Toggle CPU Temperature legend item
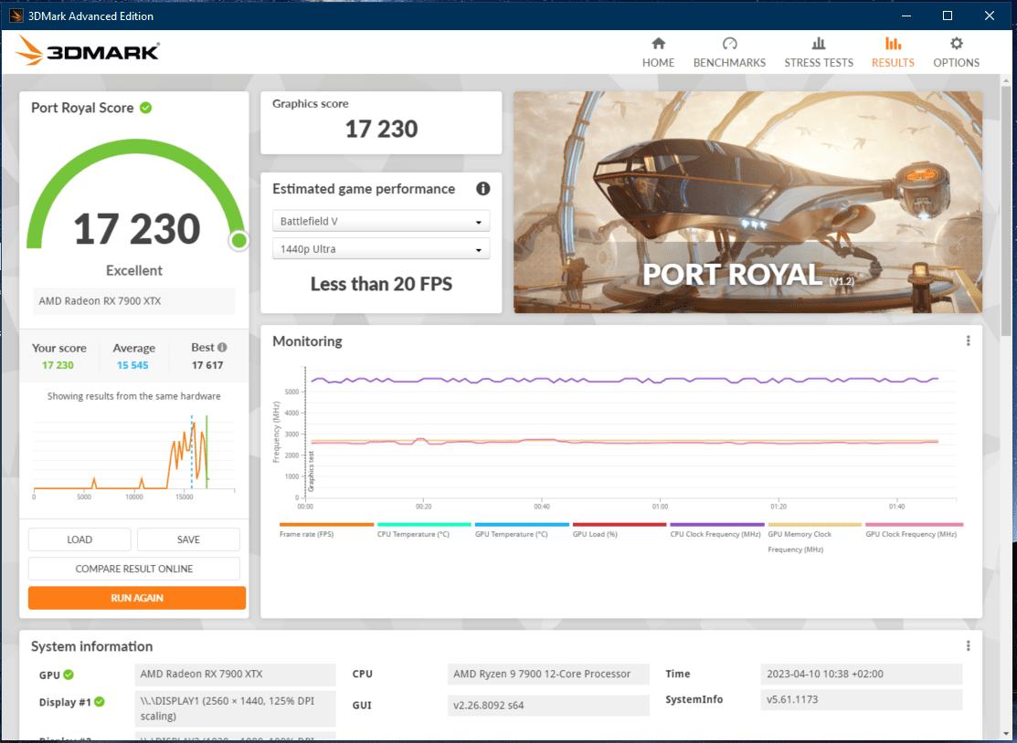Screen dimensions: 1017x743 point(424,530)
